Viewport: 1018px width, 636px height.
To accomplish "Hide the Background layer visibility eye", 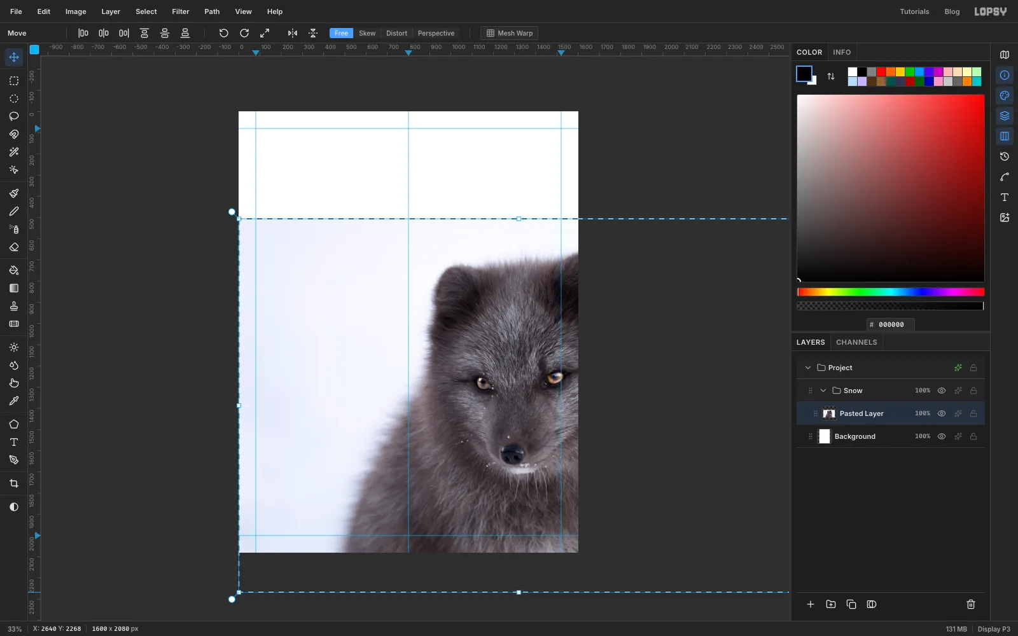I will pos(942,436).
